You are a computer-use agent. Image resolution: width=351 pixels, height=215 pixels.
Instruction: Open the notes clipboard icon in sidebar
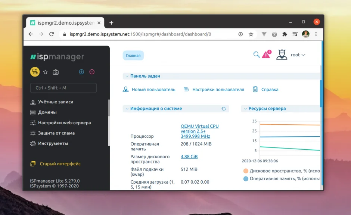(x=56, y=72)
